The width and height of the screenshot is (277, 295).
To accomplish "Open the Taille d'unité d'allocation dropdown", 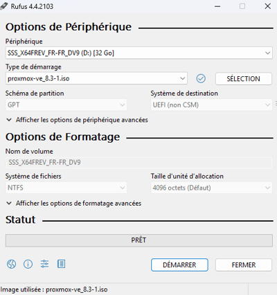I will click(x=211, y=188).
